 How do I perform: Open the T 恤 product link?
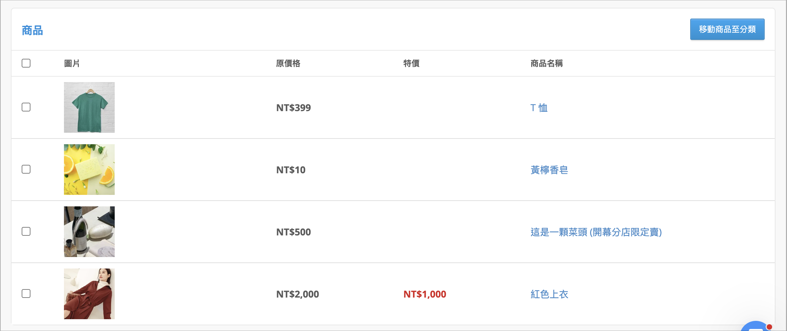click(x=539, y=108)
